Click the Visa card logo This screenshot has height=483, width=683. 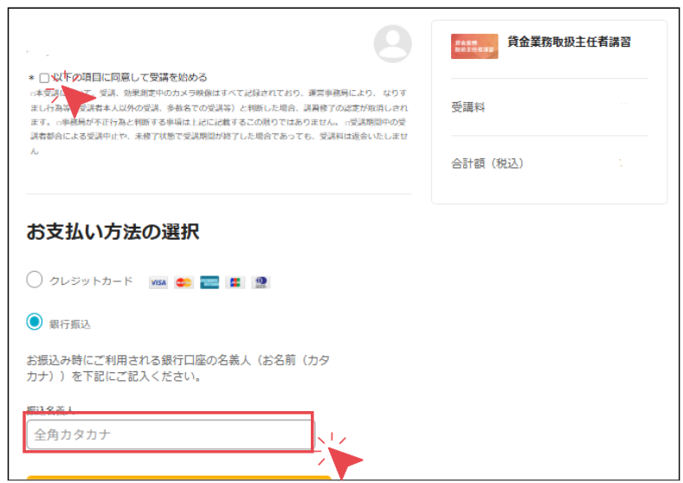[158, 283]
